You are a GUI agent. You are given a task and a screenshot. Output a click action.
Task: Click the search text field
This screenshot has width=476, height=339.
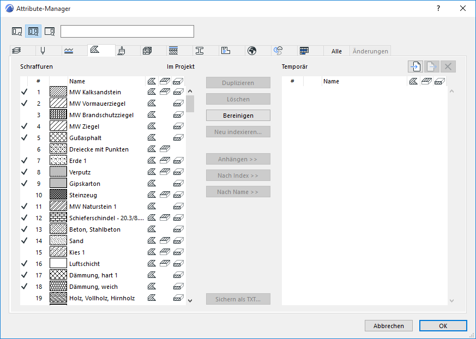(x=127, y=31)
